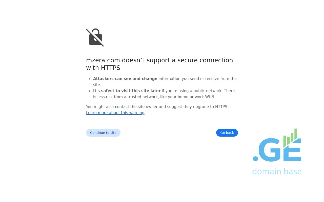Click the bold "Attackers can see and change" text

[x=125, y=79]
